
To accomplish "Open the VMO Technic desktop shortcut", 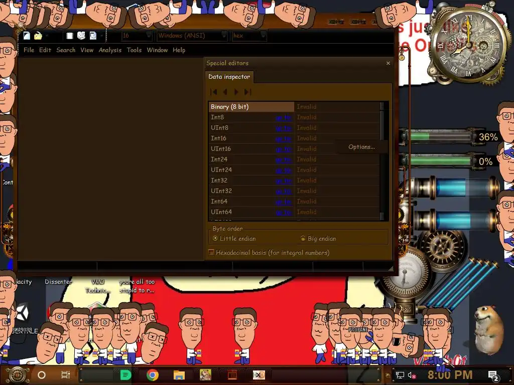I will [x=98, y=286].
